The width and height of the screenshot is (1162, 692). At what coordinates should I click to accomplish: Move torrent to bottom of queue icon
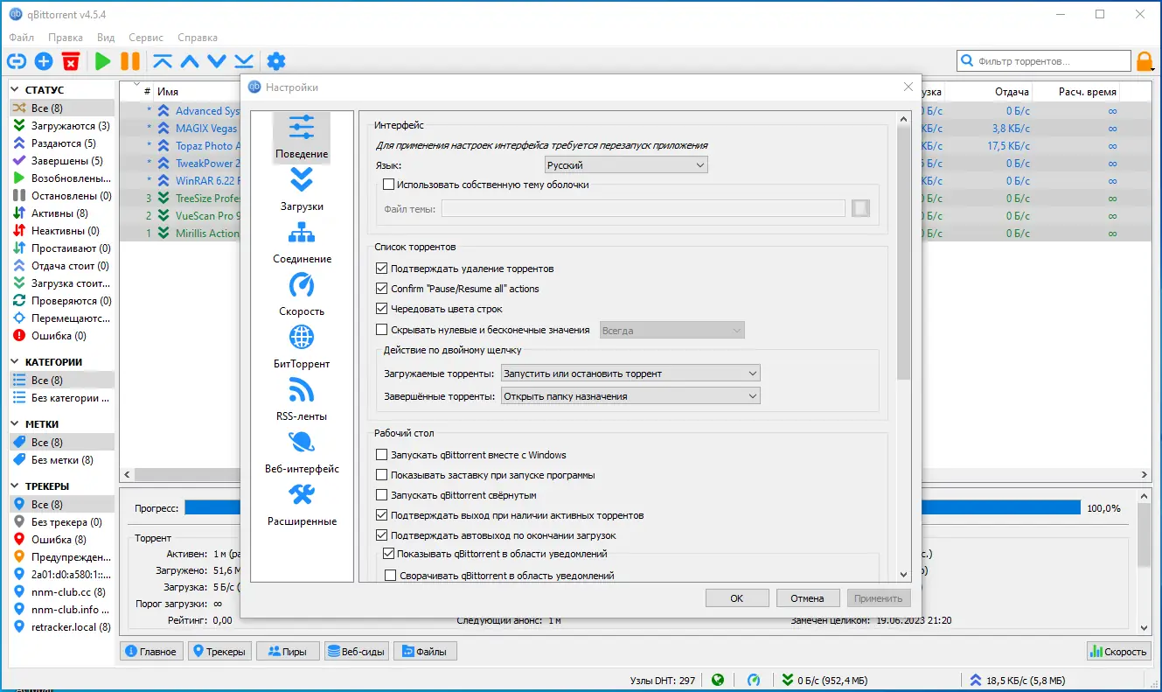click(244, 61)
